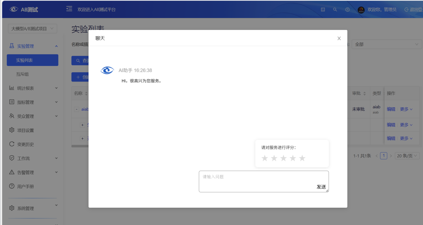Collapse the sidebar via the hamburger icon
423x225 pixels.
pos(69,9)
